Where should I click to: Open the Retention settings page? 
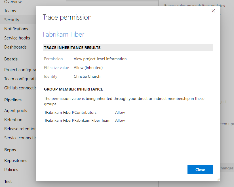pos(13,119)
